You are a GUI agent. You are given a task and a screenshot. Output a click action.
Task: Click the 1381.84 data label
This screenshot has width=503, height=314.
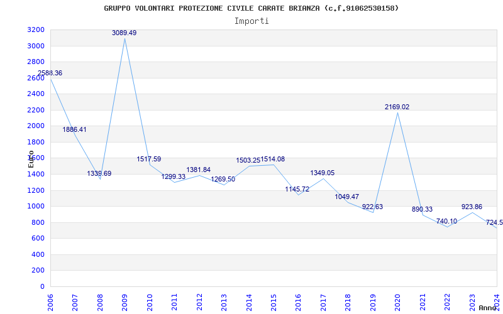point(199,170)
